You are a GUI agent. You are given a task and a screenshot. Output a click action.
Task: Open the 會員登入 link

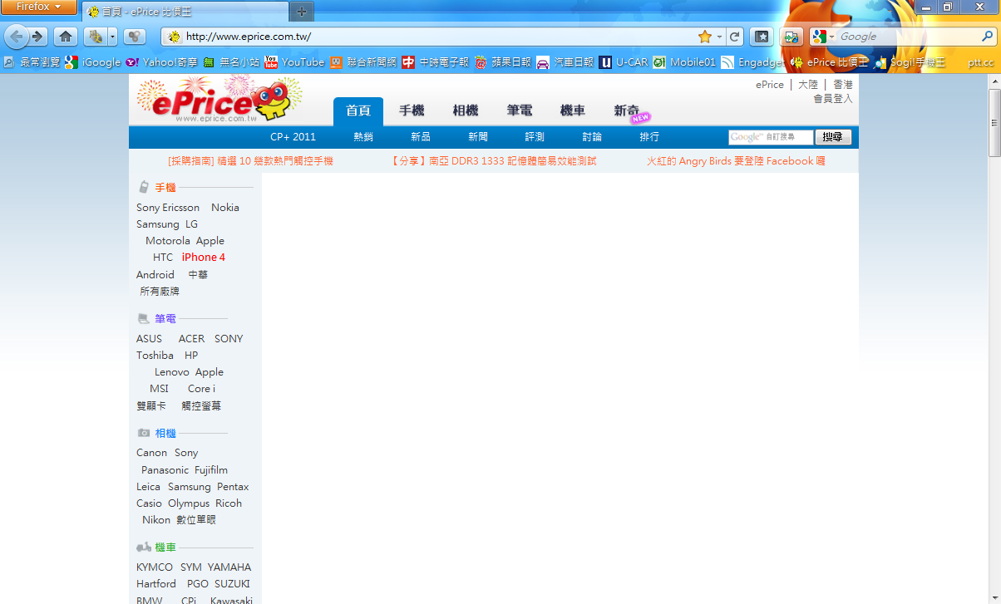[x=833, y=98]
